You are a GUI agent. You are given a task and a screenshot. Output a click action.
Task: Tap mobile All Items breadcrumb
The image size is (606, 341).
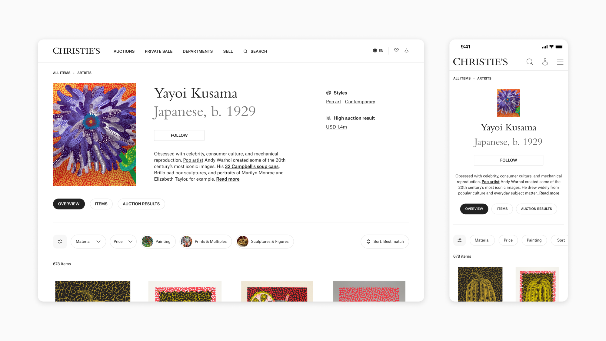click(462, 79)
